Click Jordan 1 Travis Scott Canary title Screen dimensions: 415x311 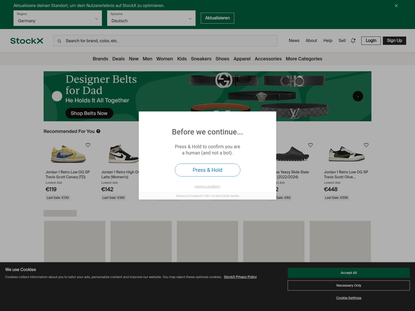[68, 174]
